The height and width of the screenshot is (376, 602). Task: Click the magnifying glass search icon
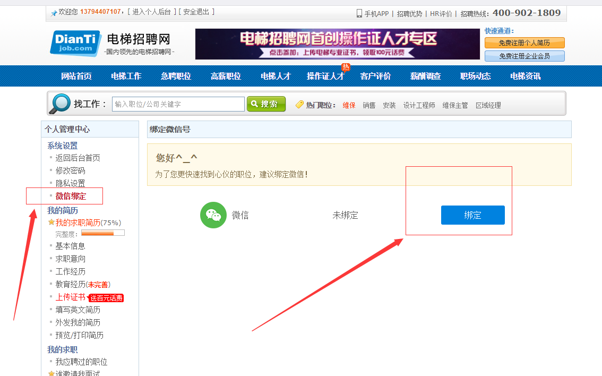[x=61, y=104]
